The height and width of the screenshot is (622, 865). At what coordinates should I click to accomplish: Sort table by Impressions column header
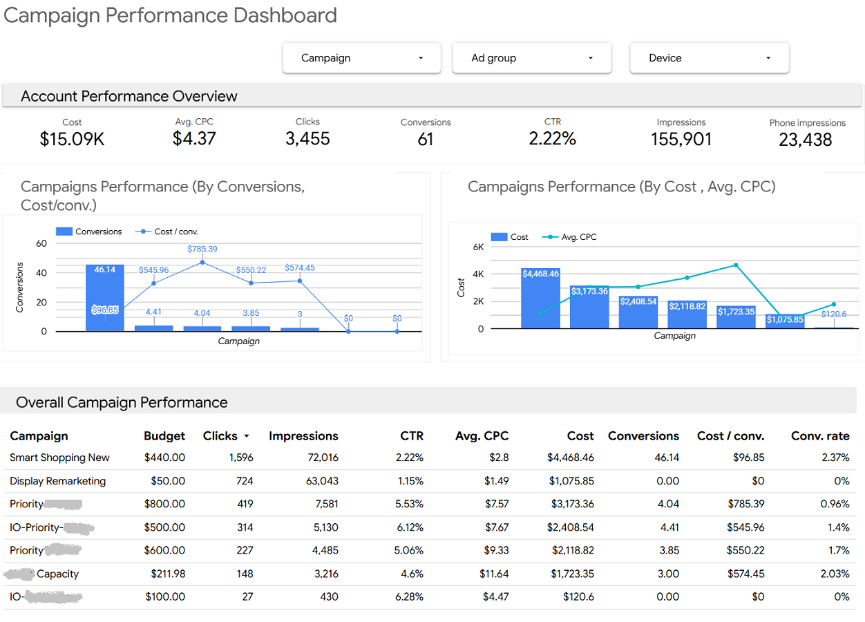[303, 436]
